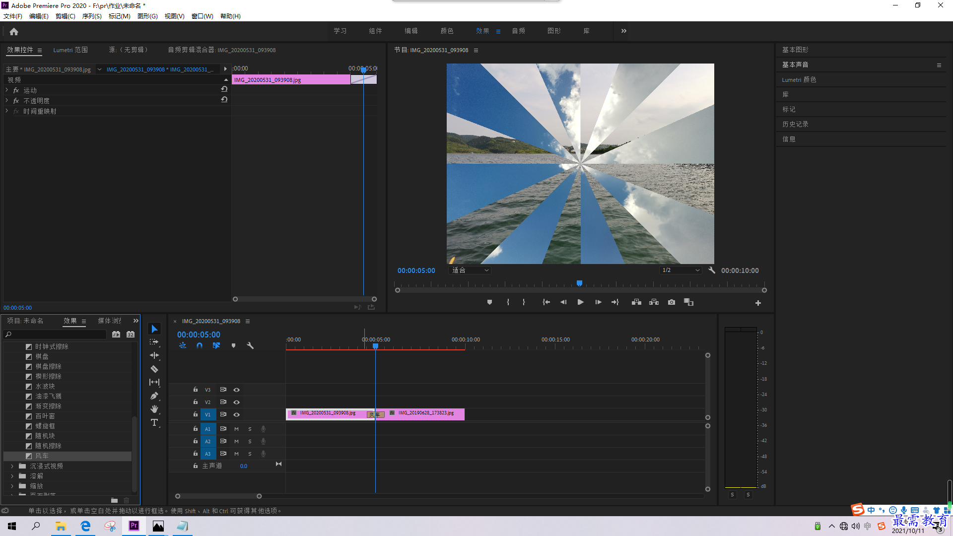Click the Extract button
Image resolution: width=953 pixels, height=536 pixels.
(x=654, y=302)
